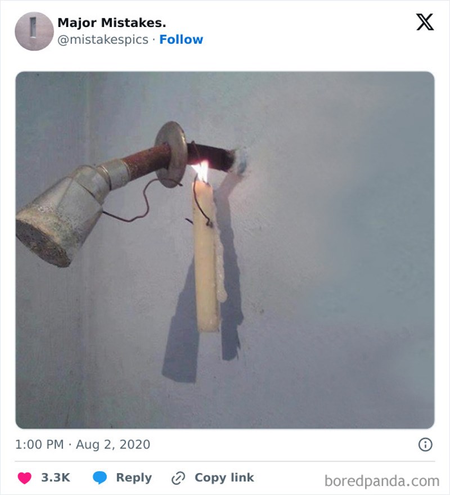Visit the @mistakespics handle
The width and height of the screenshot is (450, 495).
[x=102, y=40]
